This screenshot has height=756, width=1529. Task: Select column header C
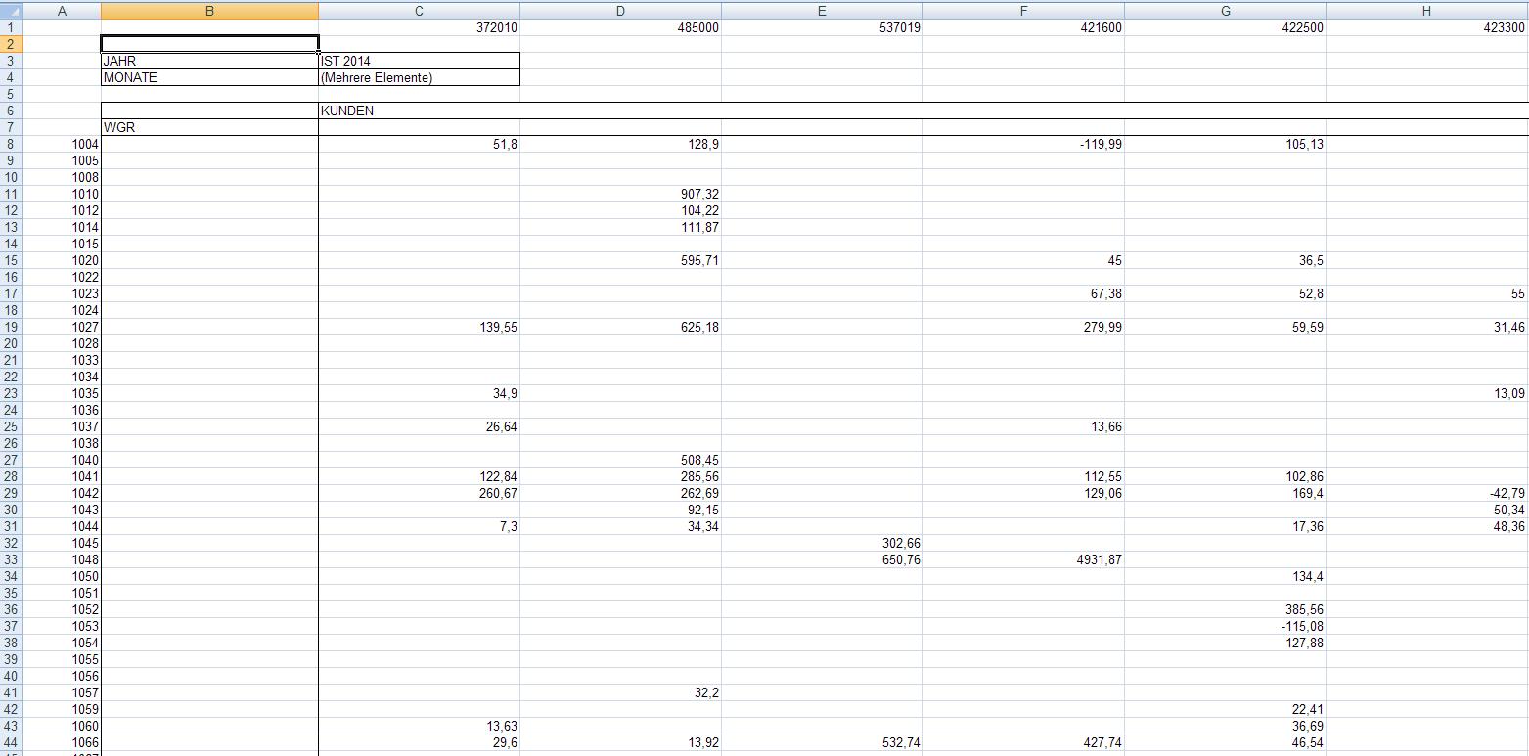pos(419,11)
